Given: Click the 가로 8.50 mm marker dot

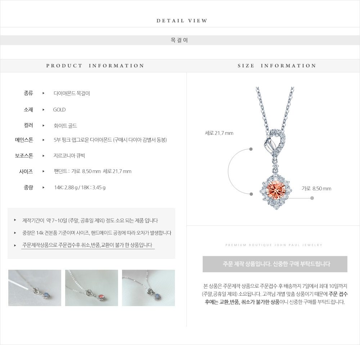Looking at the screenshot, I should pyautogui.click(x=312, y=198).
